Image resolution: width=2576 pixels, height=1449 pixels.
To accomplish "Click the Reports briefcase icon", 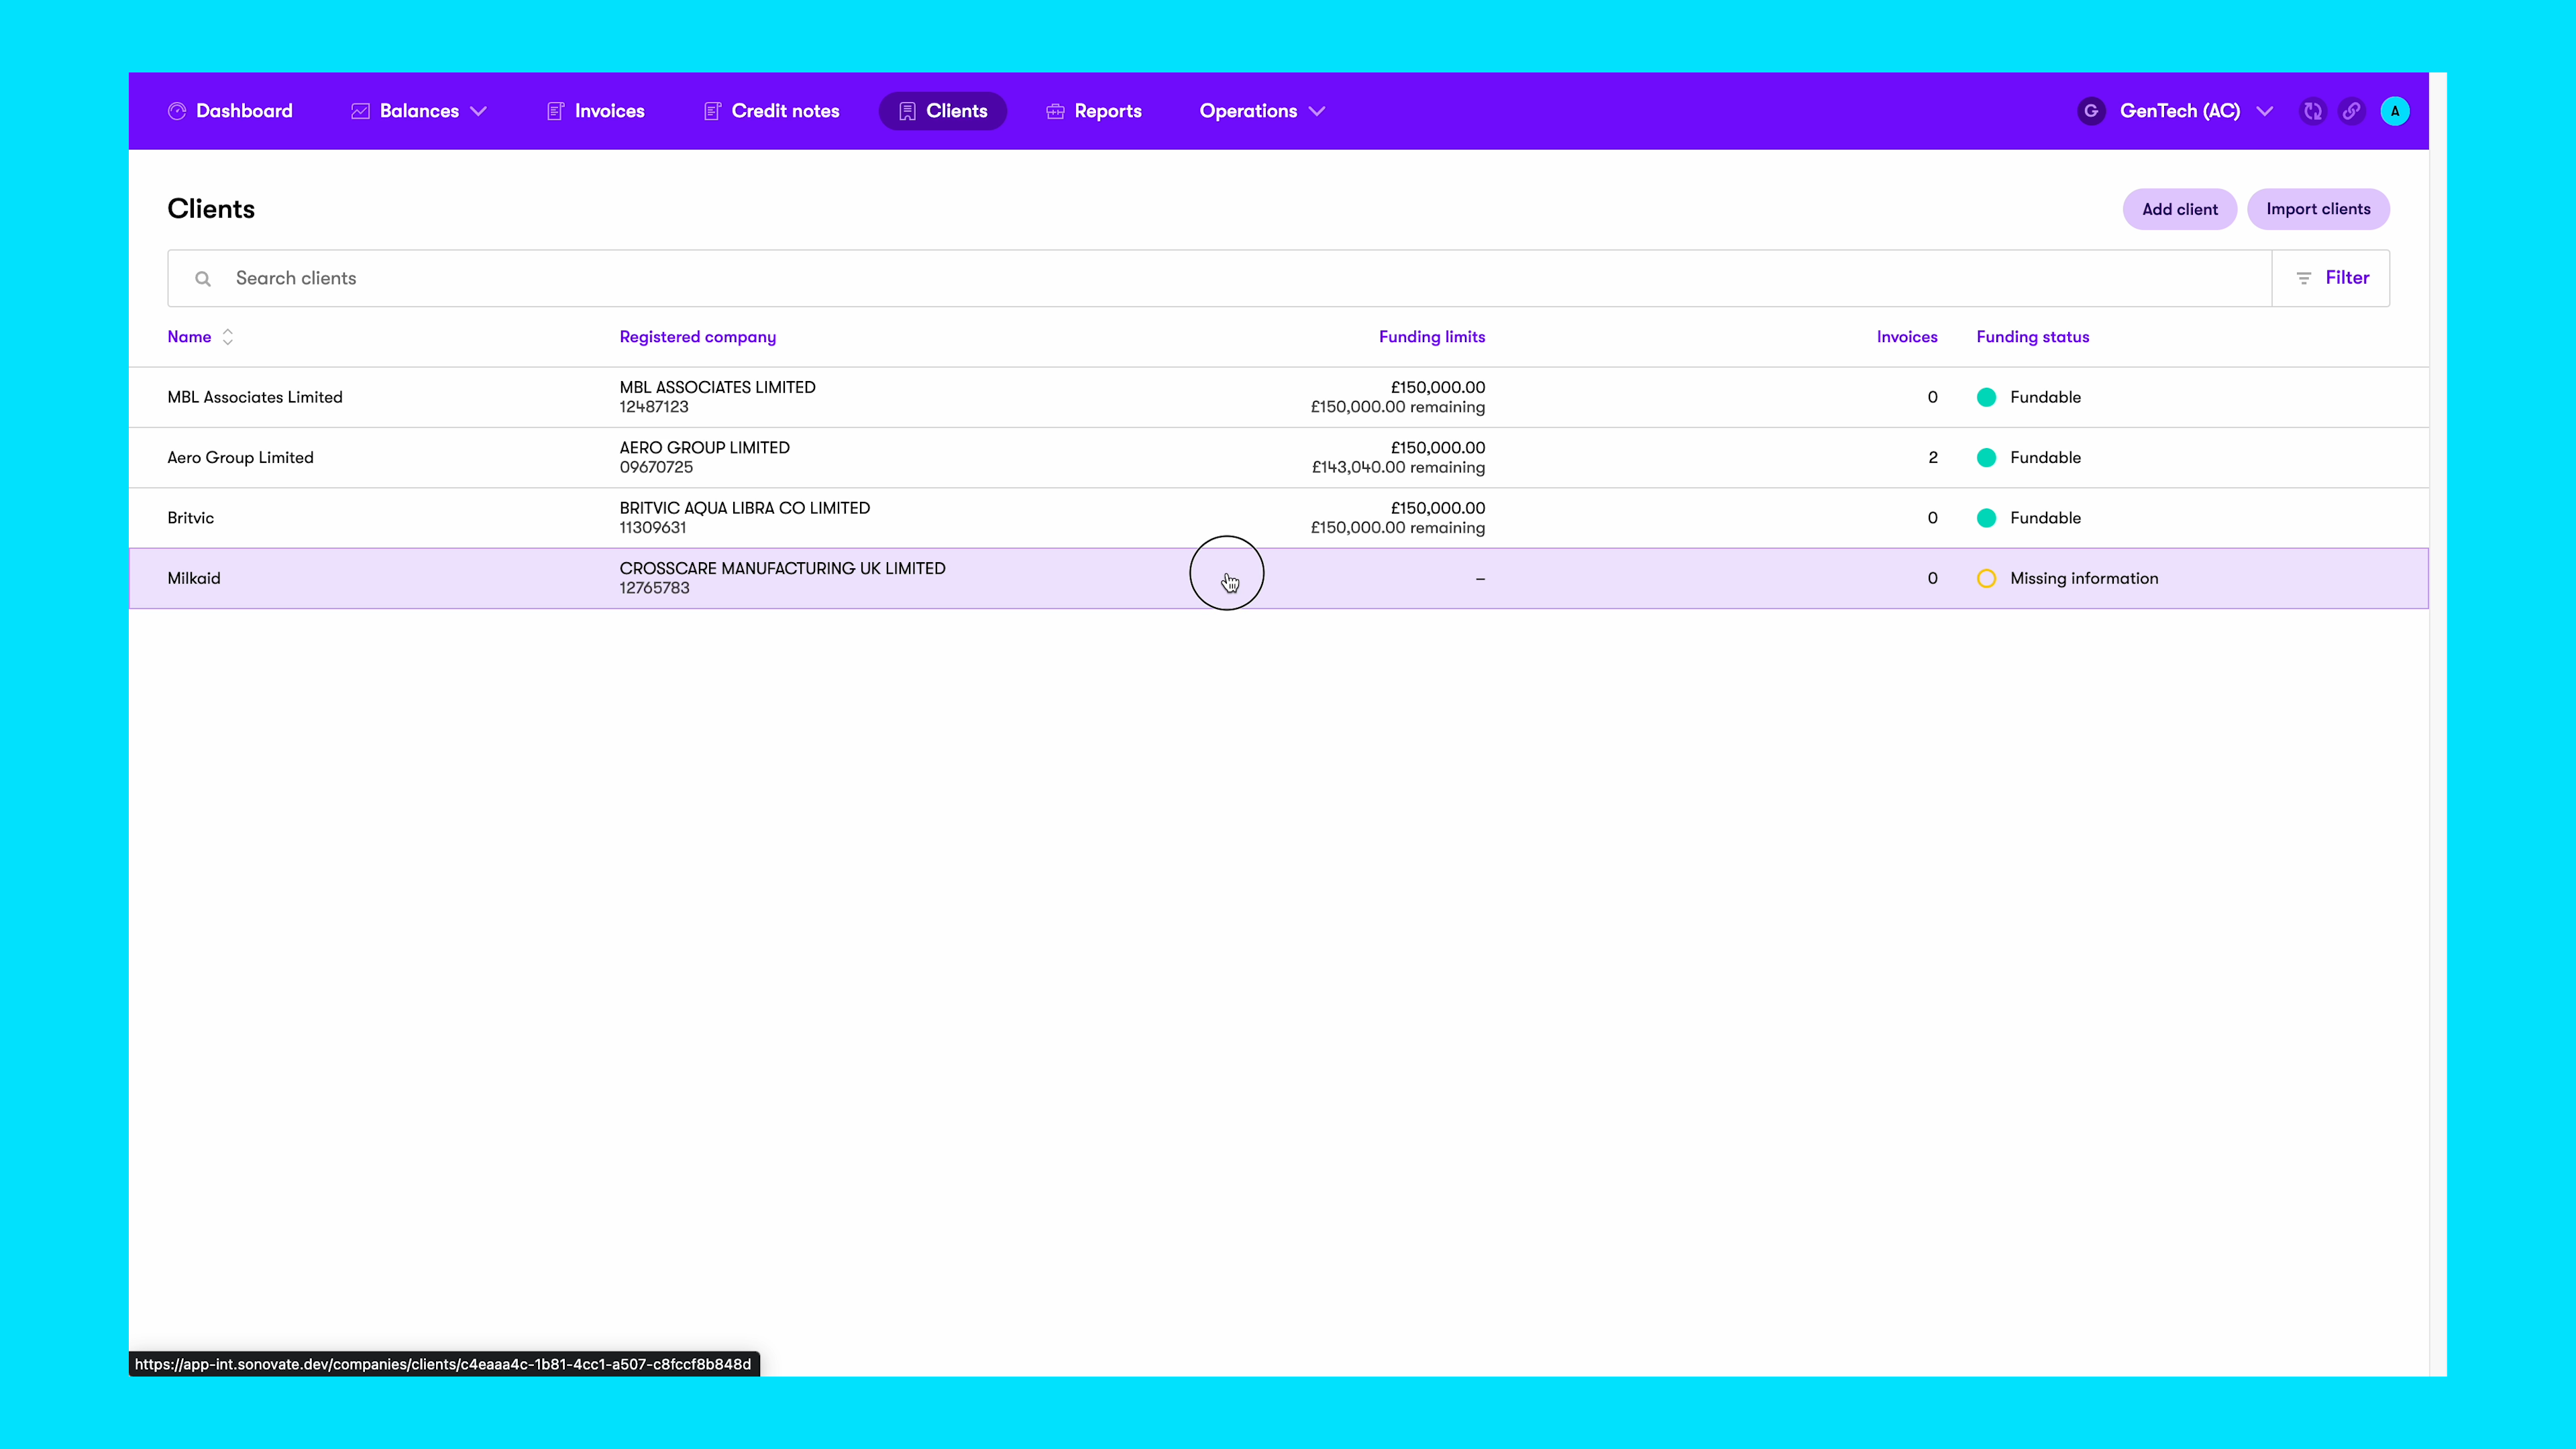I will click(1055, 111).
